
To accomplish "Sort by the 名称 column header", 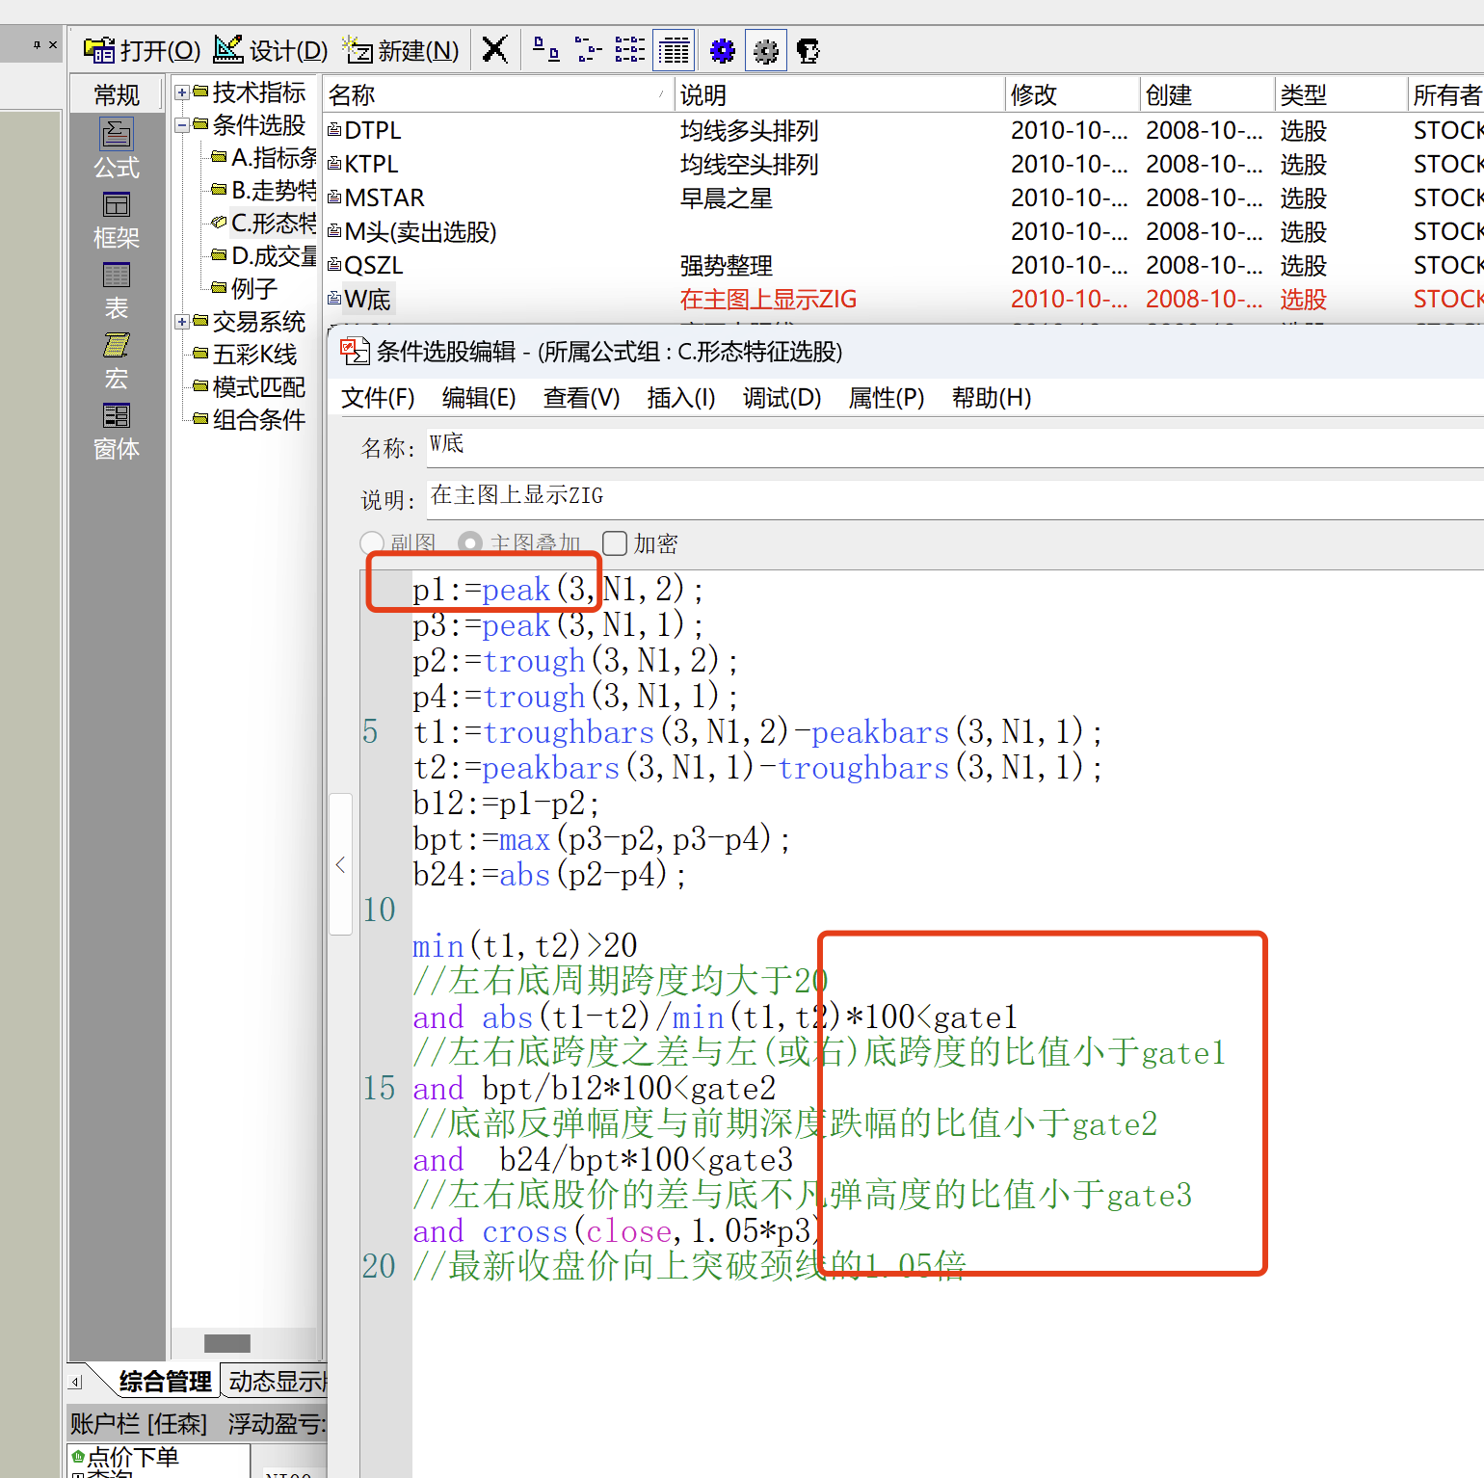I will coord(497,94).
